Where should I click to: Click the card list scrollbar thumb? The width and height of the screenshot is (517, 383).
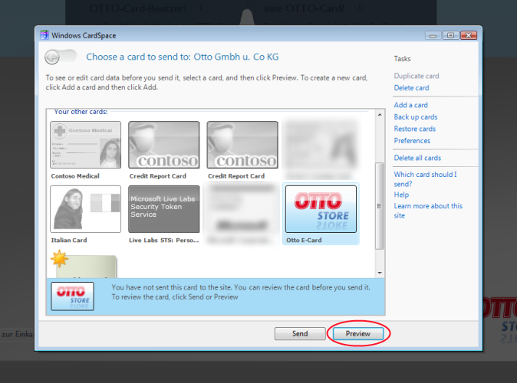coord(380,206)
